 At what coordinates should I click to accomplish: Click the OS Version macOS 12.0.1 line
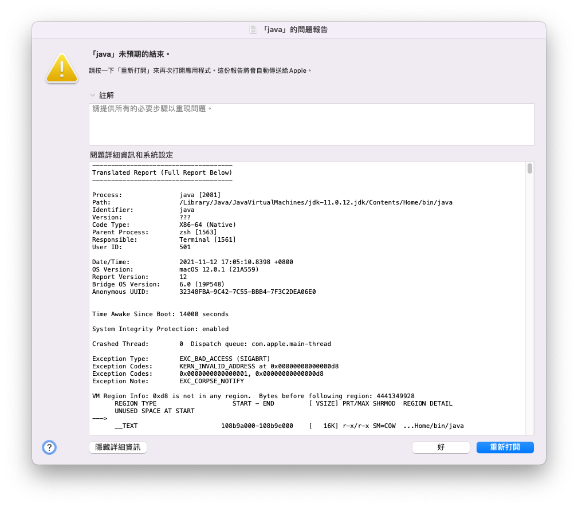[175, 269]
